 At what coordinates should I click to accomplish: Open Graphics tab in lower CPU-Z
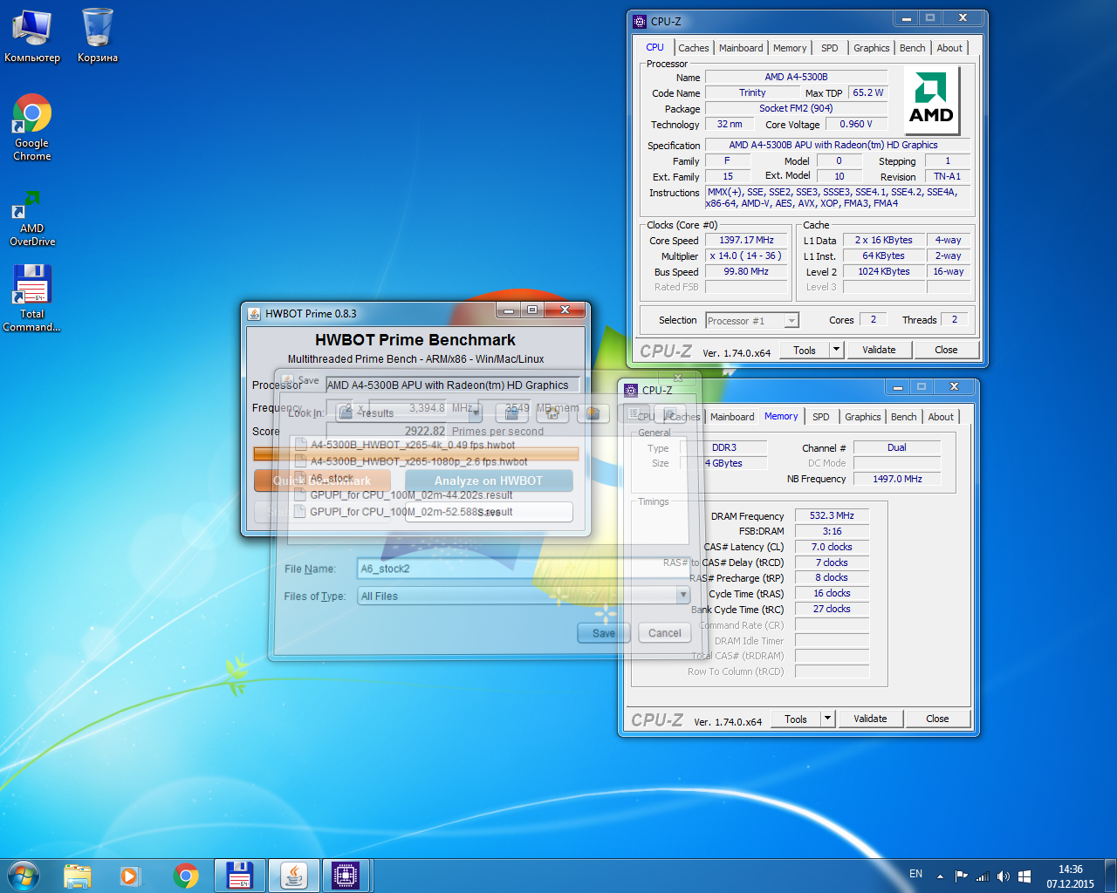[862, 417]
